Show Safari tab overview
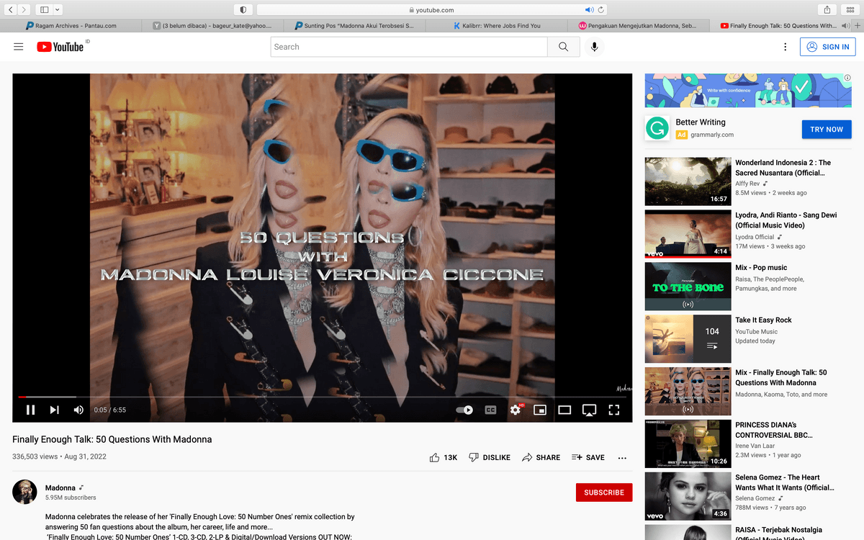The image size is (864, 540). pyautogui.click(x=850, y=9)
